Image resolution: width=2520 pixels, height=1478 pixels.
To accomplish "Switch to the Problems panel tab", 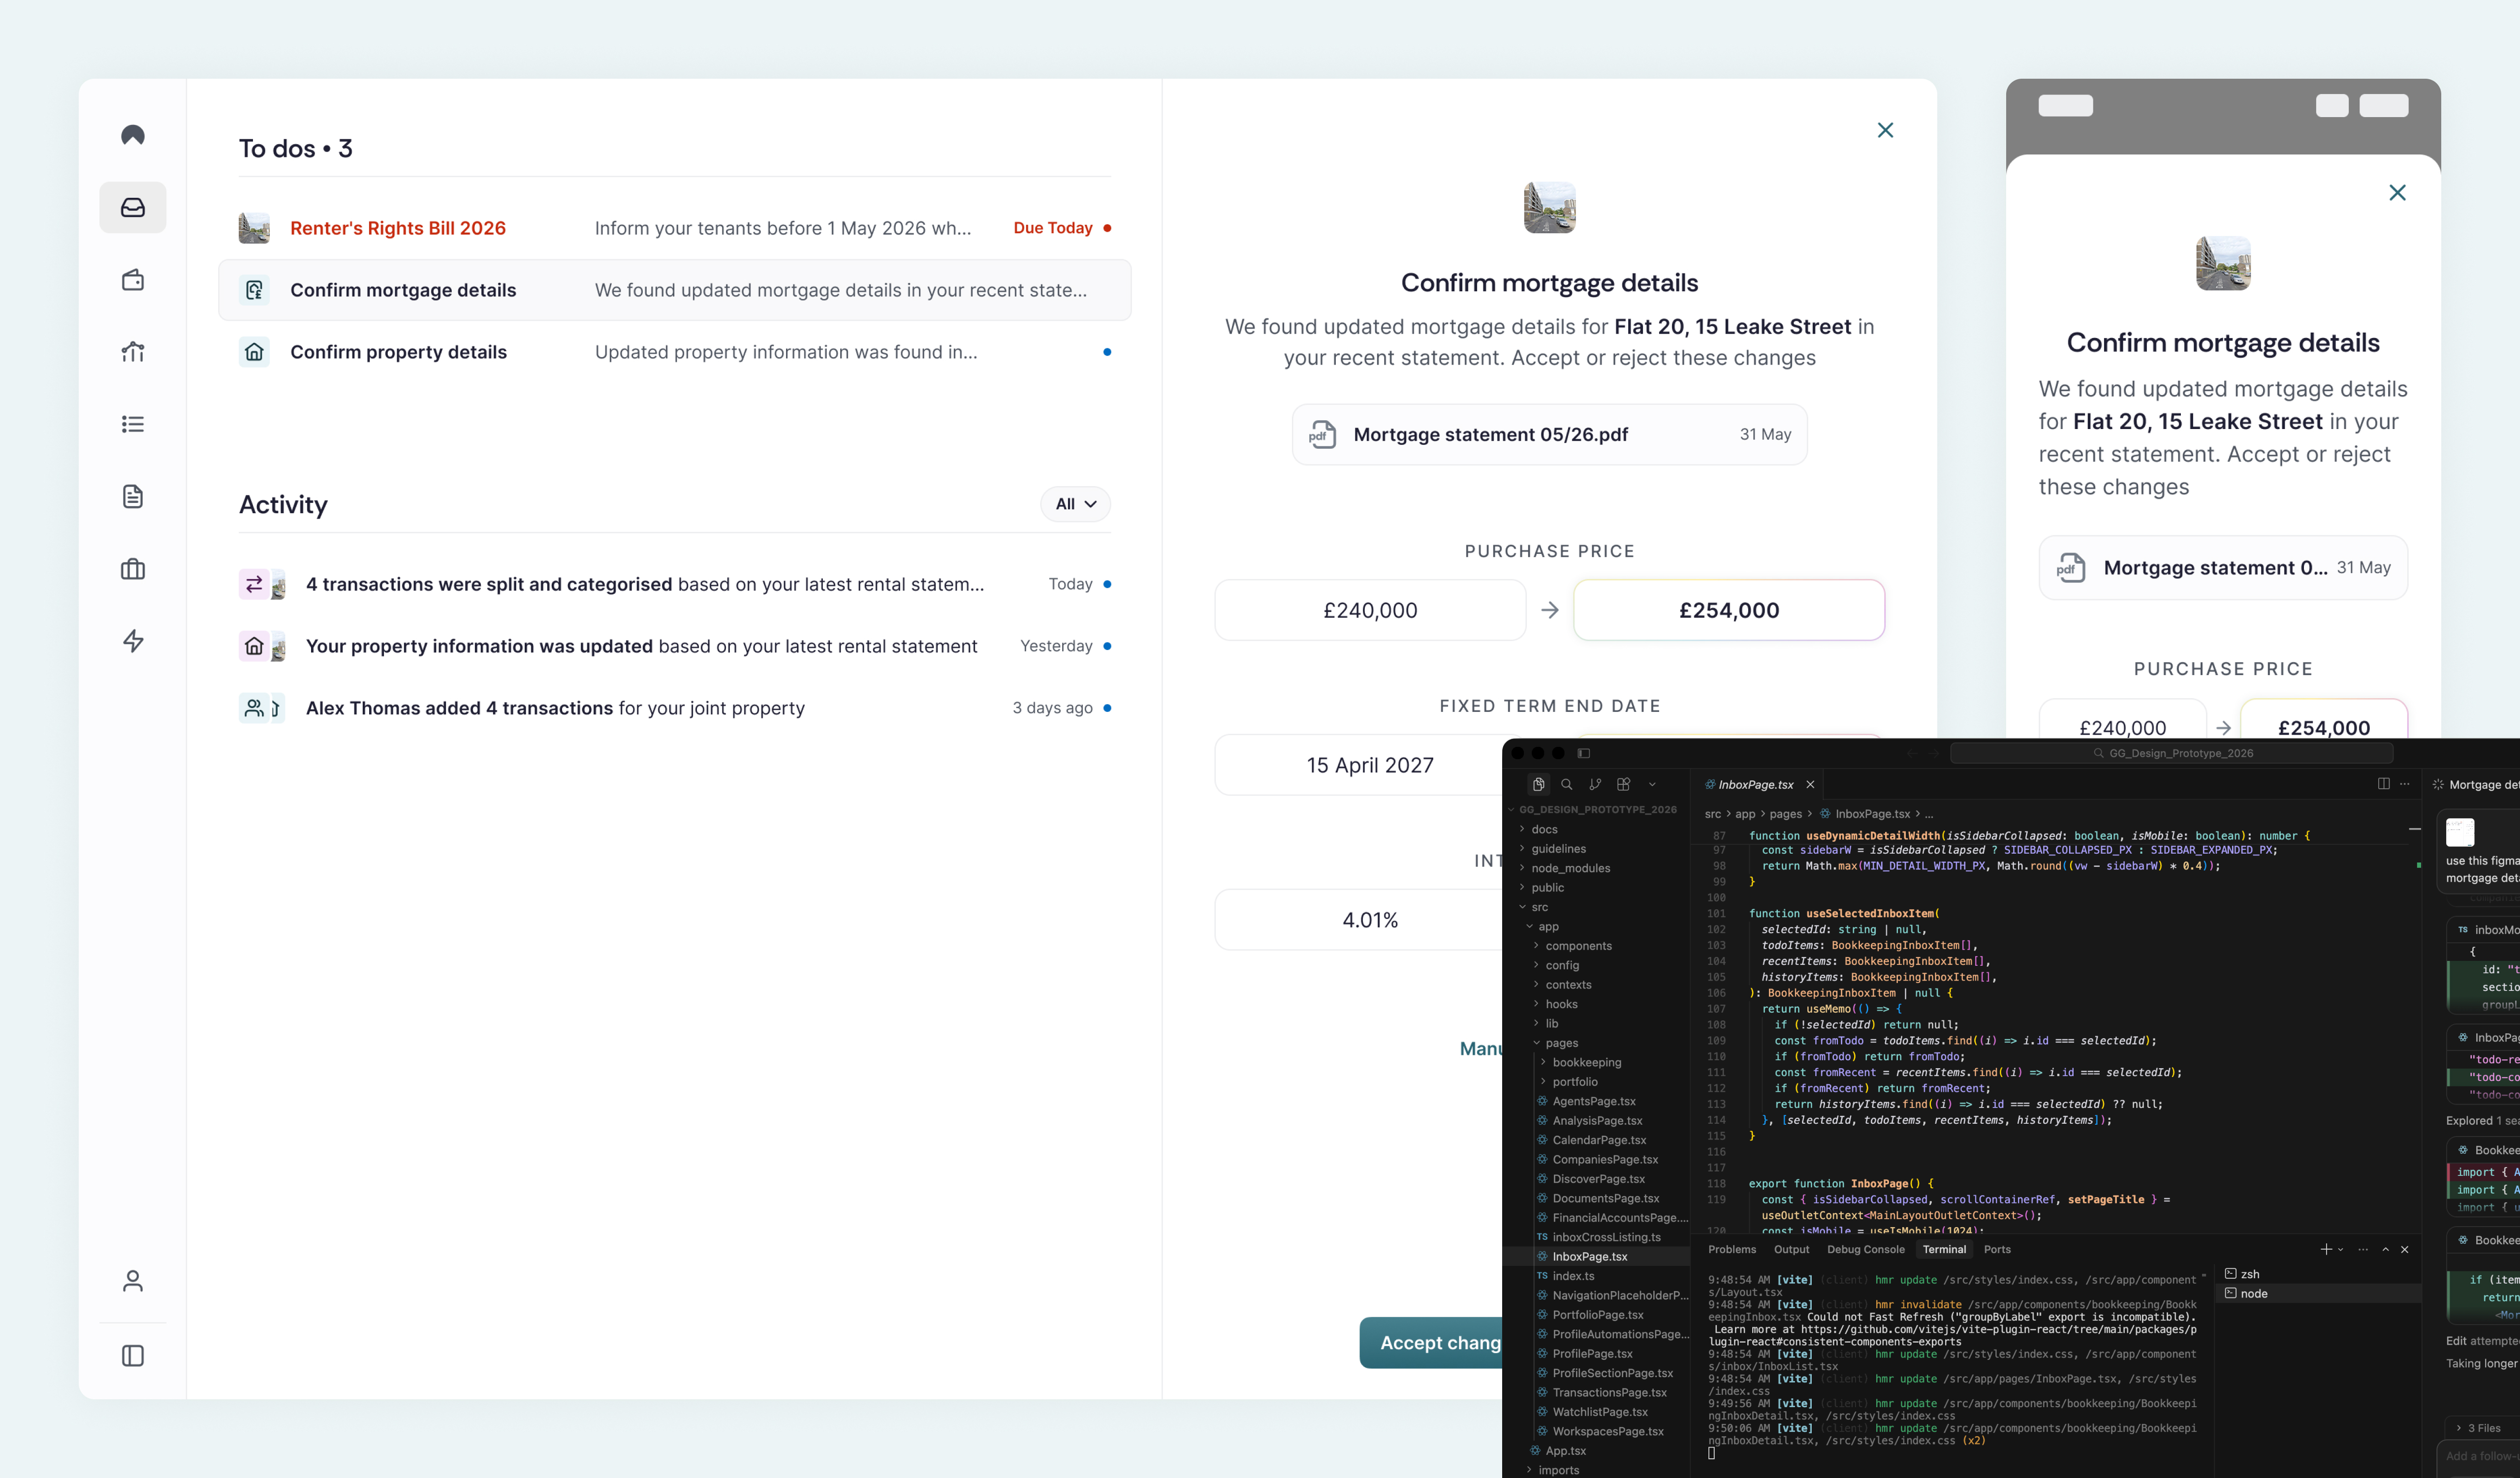I will (x=1731, y=1249).
